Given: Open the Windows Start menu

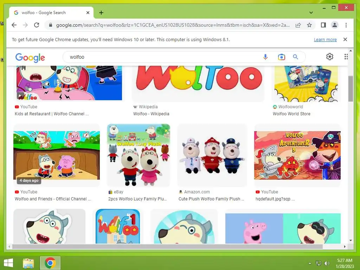Looking at the screenshot, I should pyautogui.click(x=8, y=263).
